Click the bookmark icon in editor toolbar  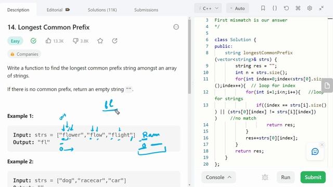263,8
